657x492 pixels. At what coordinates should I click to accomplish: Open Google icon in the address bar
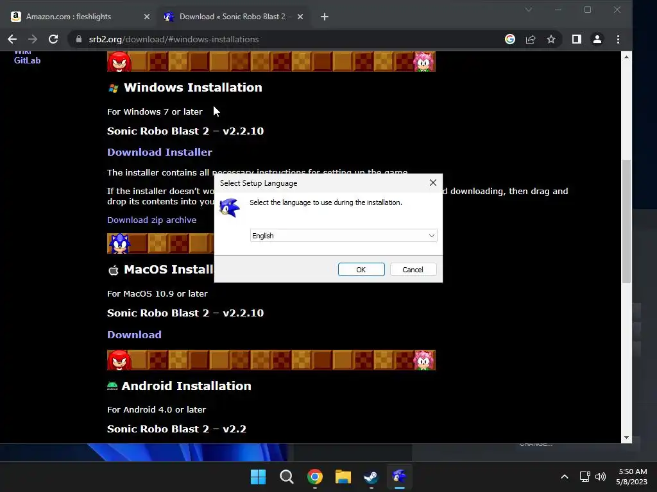point(510,39)
